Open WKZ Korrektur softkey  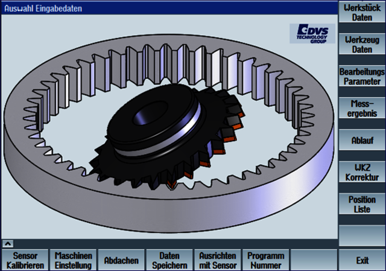(x=362, y=172)
